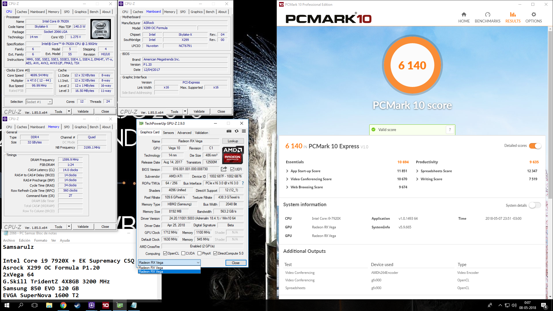553x311 pixels.
Task: Open Steam from taskbar
Action: 77,305
